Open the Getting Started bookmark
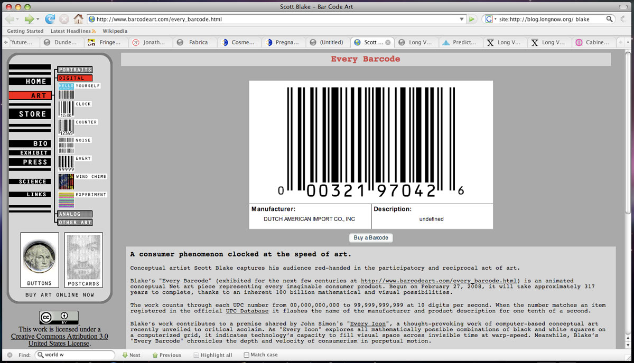 click(x=25, y=31)
